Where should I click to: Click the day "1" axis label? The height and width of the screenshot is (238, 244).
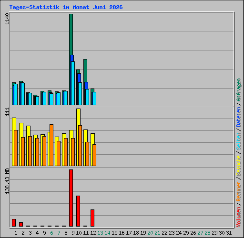tap(16, 233)
